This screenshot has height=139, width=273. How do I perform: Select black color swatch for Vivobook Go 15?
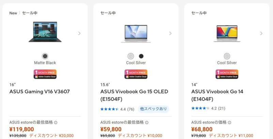[x=141, y=56]
